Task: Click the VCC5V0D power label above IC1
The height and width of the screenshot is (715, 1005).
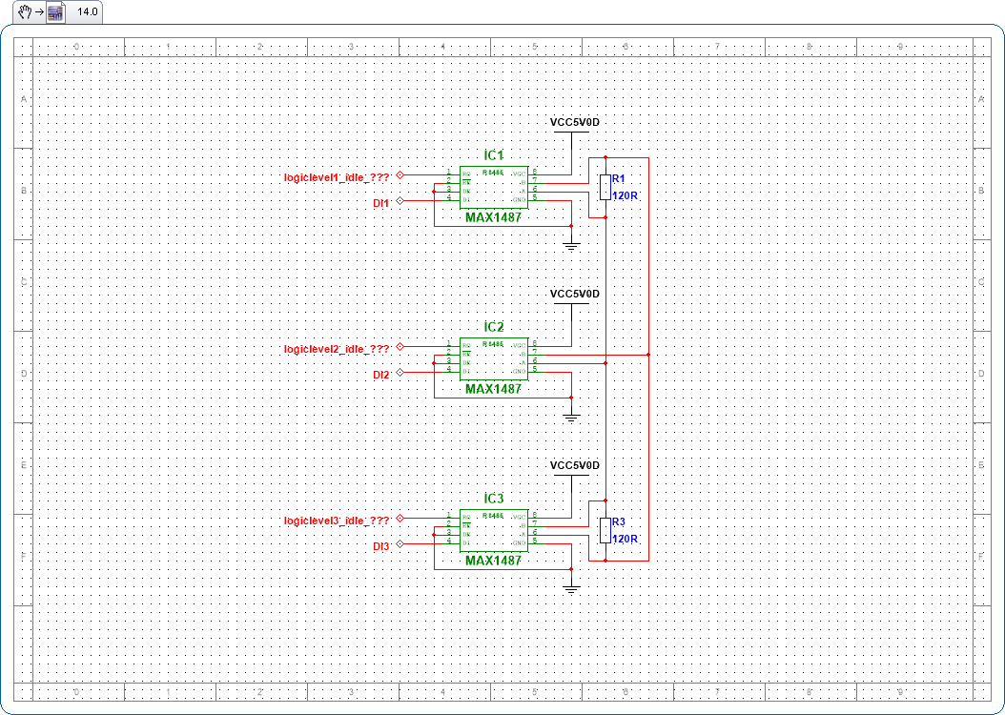Action: 574,122
